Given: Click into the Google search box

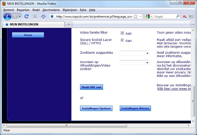Looking at the screenshot, I should pyautogui.click(x=164, y=16).
